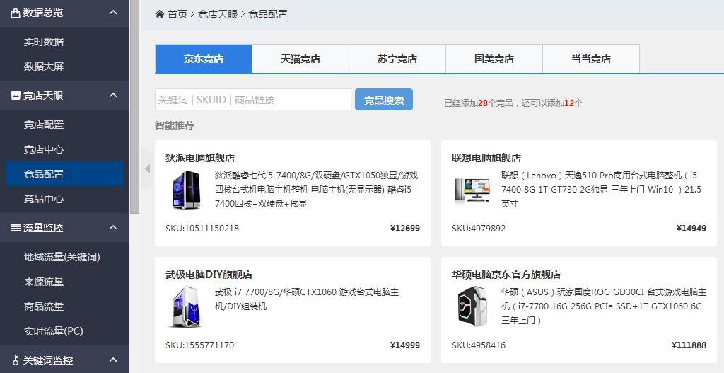This screenshot has width=724, height=373.
Task: Click the 武极 i7 7700 product description
Action: pyautogui.click(x=307, y=299)
